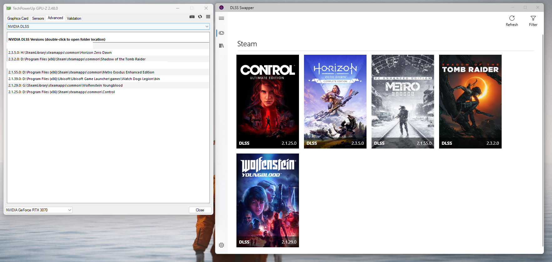
Task: Click the GPU-Z title bar app icon
Action: [x=9, y=8]
